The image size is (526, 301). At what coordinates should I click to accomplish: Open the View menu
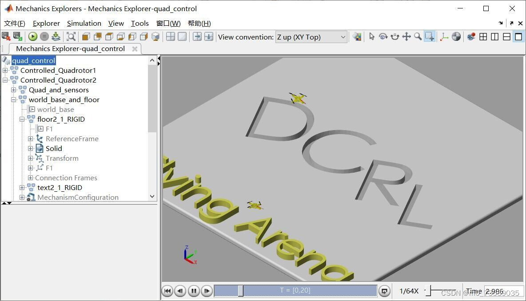116,24
